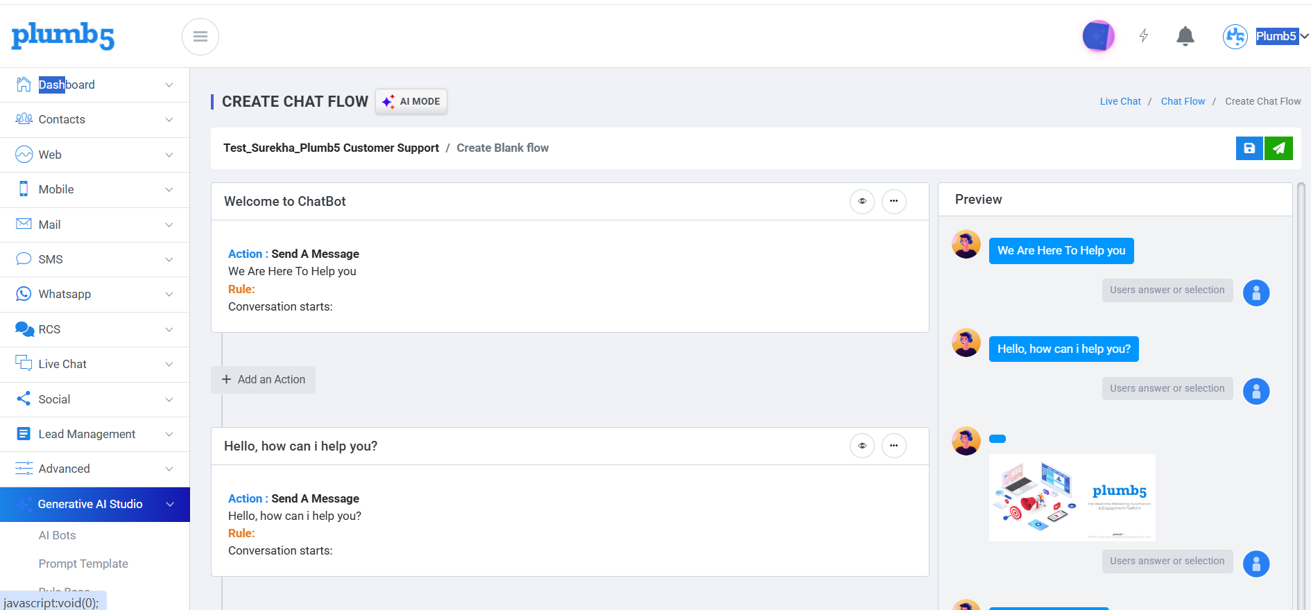Expand the SMS menu chevron
The height and width of the screenshot is (610, 1311).
[x=169, y=259]
